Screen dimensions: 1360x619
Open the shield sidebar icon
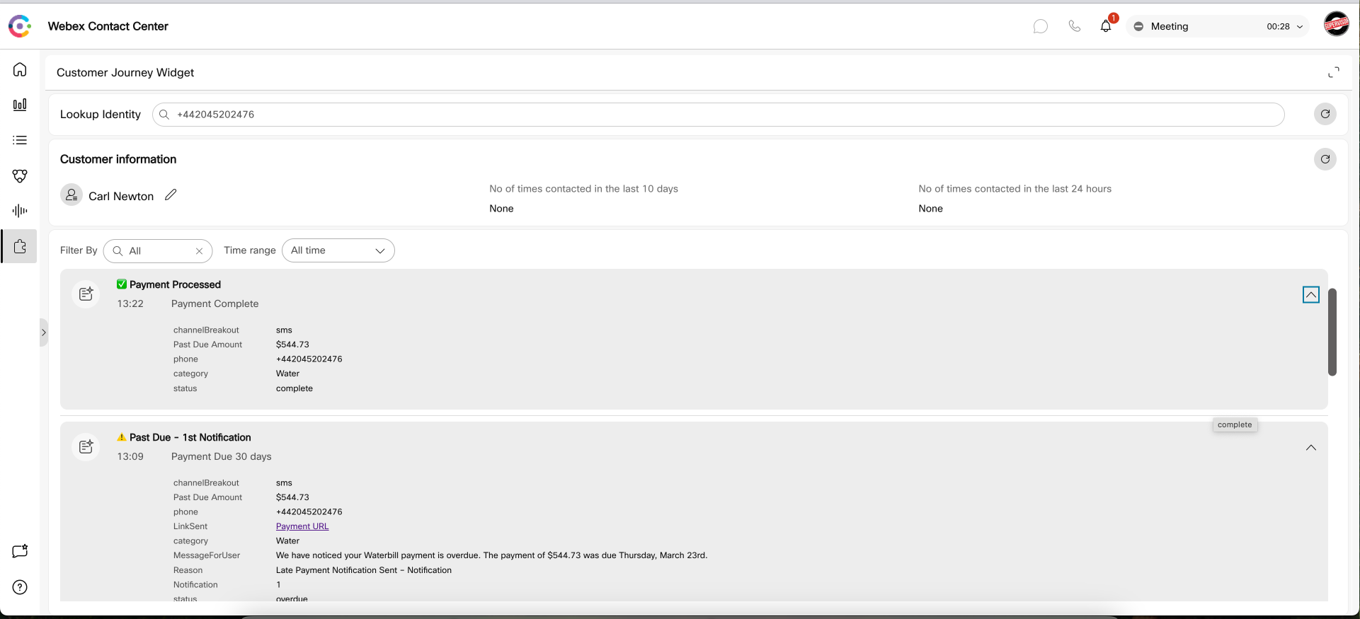(20, 175)
